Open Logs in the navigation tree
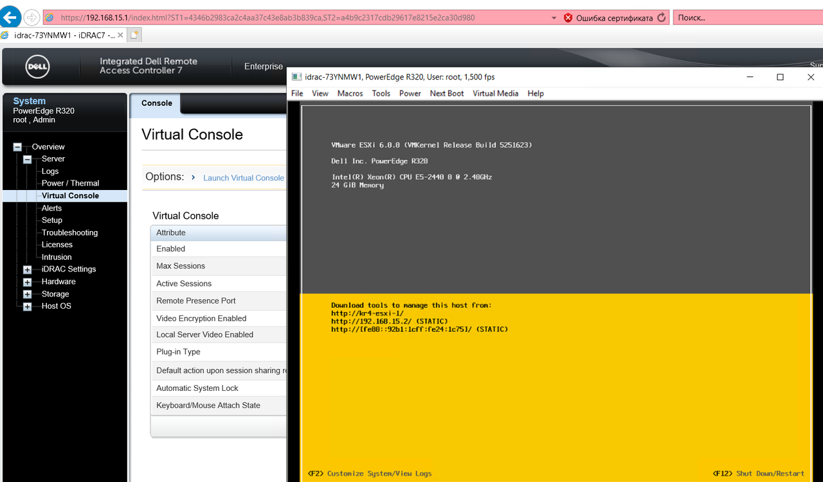 (50, 171)
